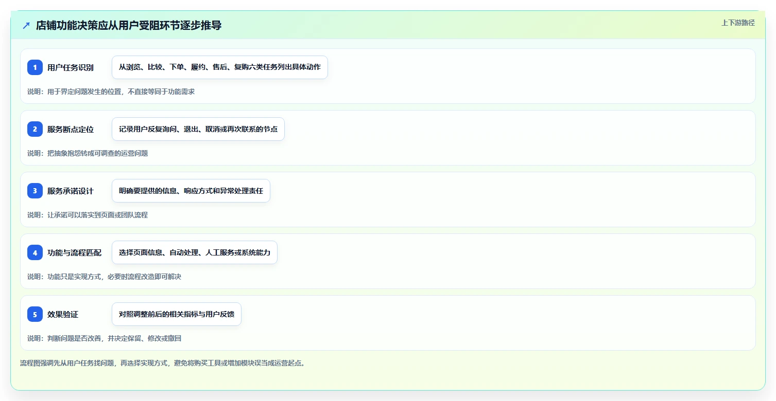This screenshot has height=401, width=776.
Task: Select the 功能与流程匹配 step name
Action: [x=74, y=252]
